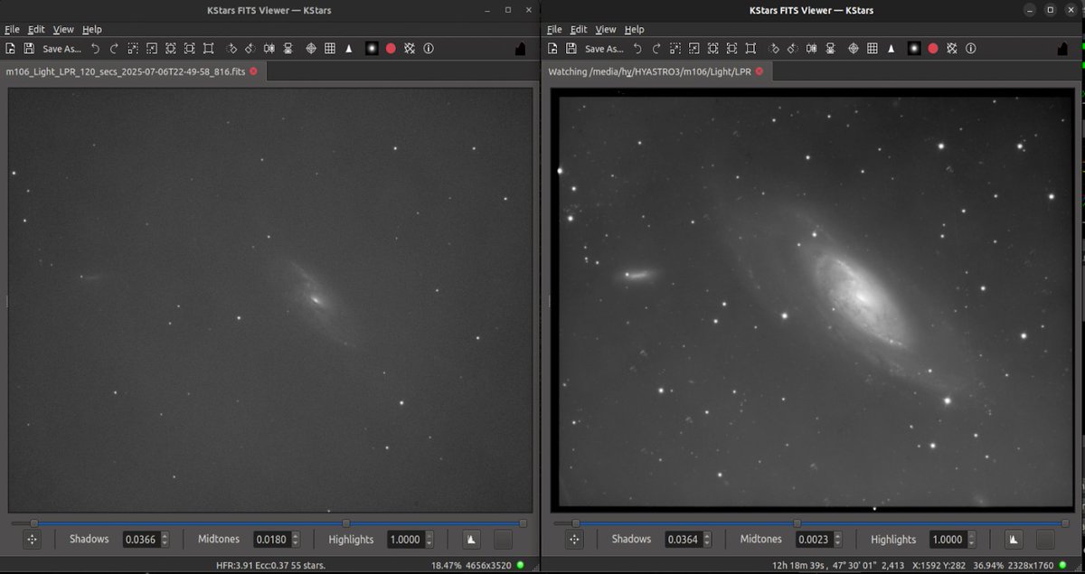Open the View menu in the right viewer
This screenshot has width=1085, height=574.
605,29
